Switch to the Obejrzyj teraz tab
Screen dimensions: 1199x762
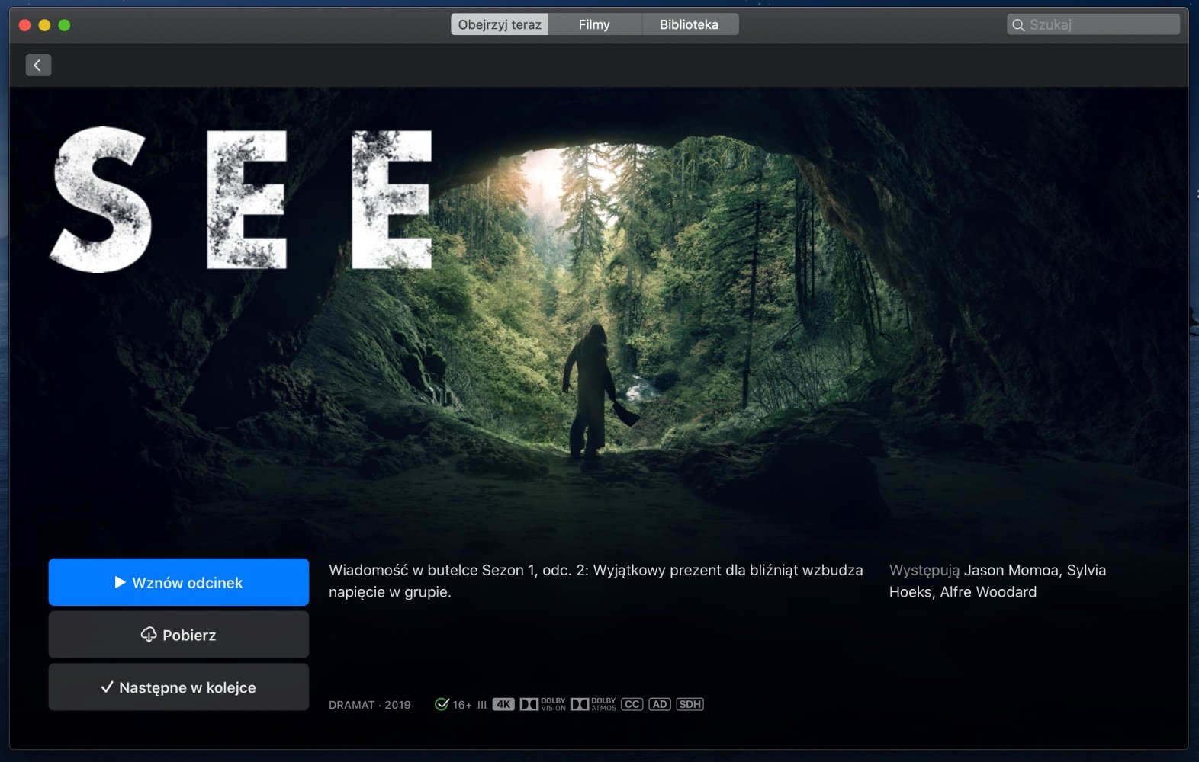coord(500,24)
